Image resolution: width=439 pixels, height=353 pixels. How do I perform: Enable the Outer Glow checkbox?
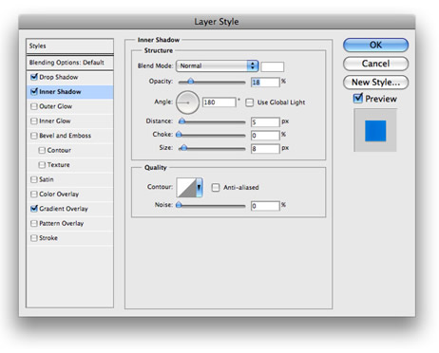(x=34, y=106)
